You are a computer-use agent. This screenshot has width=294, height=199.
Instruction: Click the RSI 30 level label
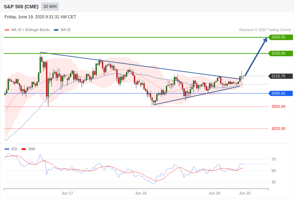point(274,182)
